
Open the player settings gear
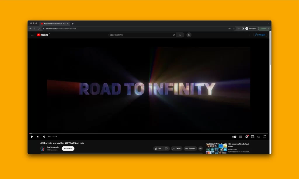pyautogui.click(x=246, y=137)
